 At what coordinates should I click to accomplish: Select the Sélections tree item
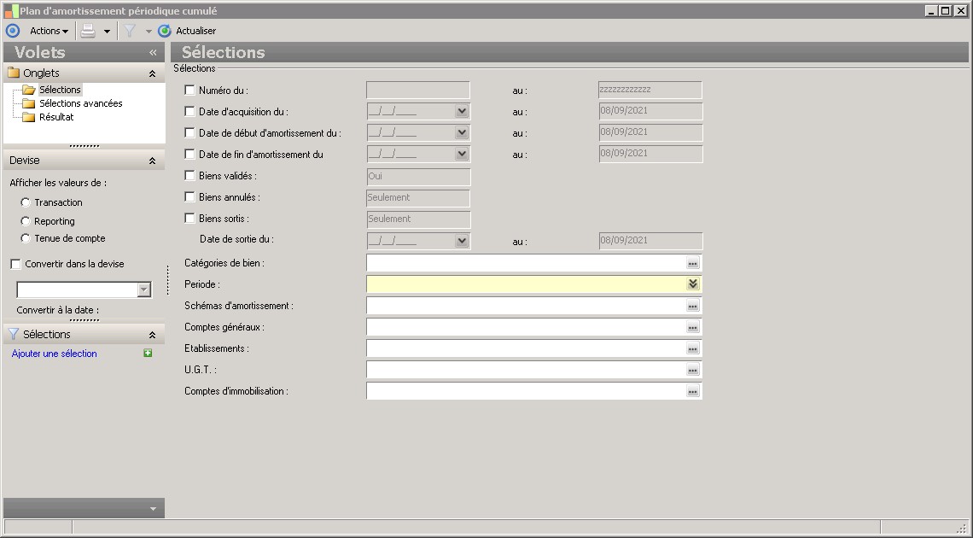coord(60,90)
